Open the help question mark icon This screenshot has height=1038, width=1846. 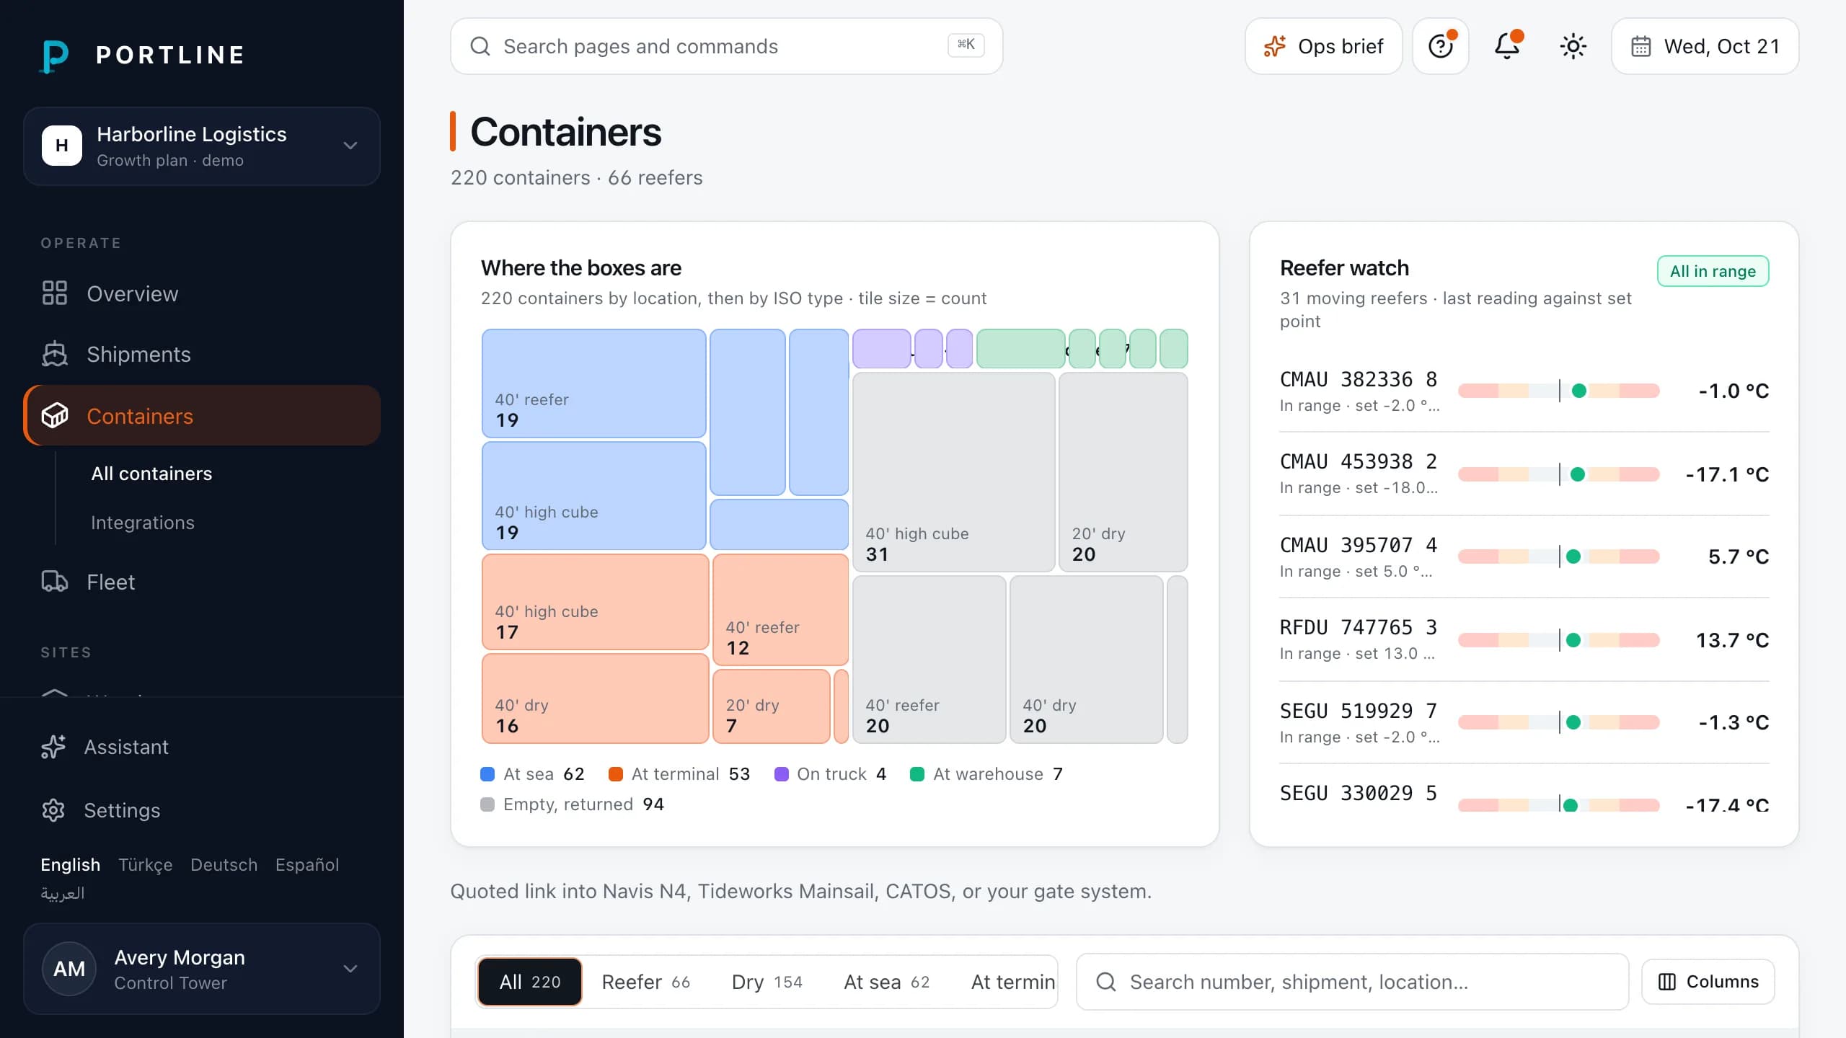(1441, 46)
